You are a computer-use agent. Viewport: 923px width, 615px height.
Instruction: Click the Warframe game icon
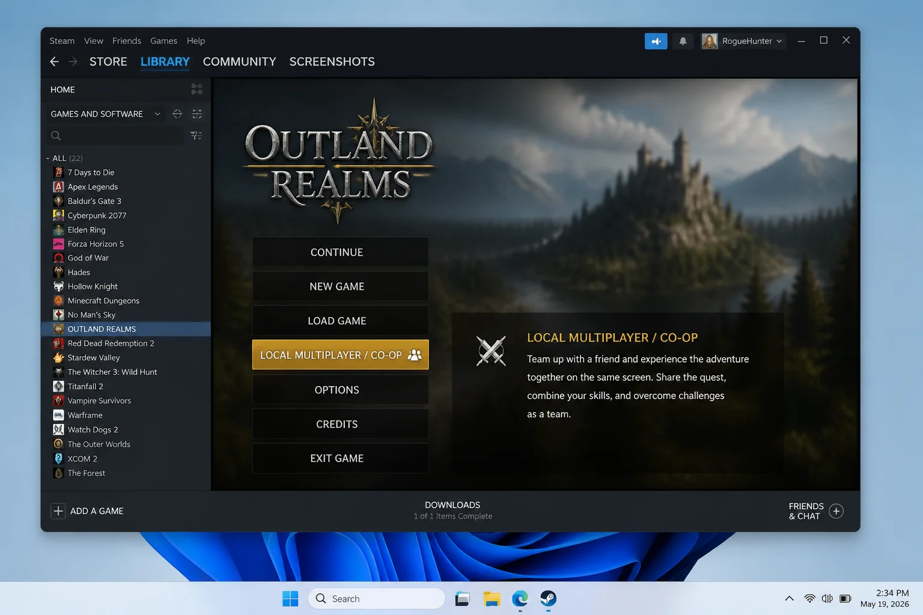pos(58,415)
